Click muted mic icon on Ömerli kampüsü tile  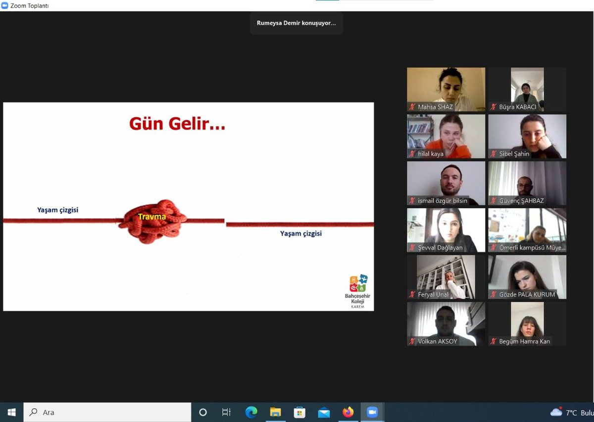(x=493, y=248)
